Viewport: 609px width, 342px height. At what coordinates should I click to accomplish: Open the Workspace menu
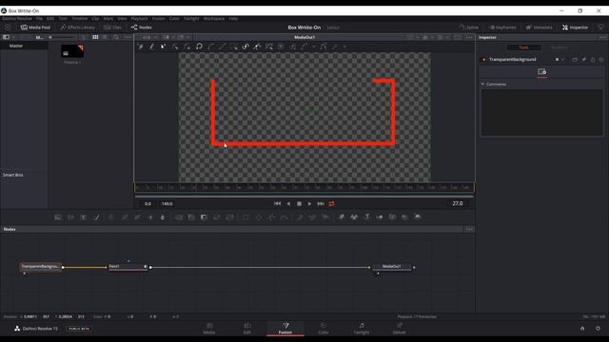click(214, 19)
